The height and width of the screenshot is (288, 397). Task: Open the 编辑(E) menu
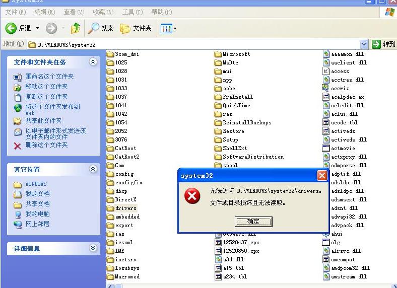(44, 12)
